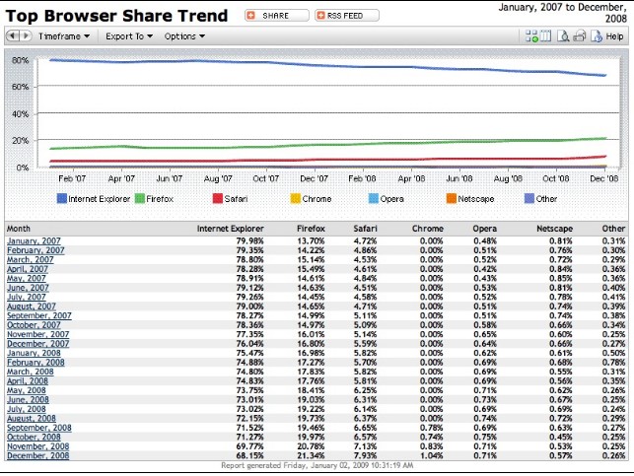Viewport: 634px width, 476px height.
Task: Click the Safari column header
Action: [365, 229]
